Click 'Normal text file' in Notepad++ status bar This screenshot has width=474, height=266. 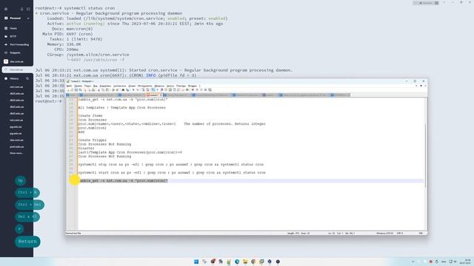pyautogui.click(x=73, y=233)
